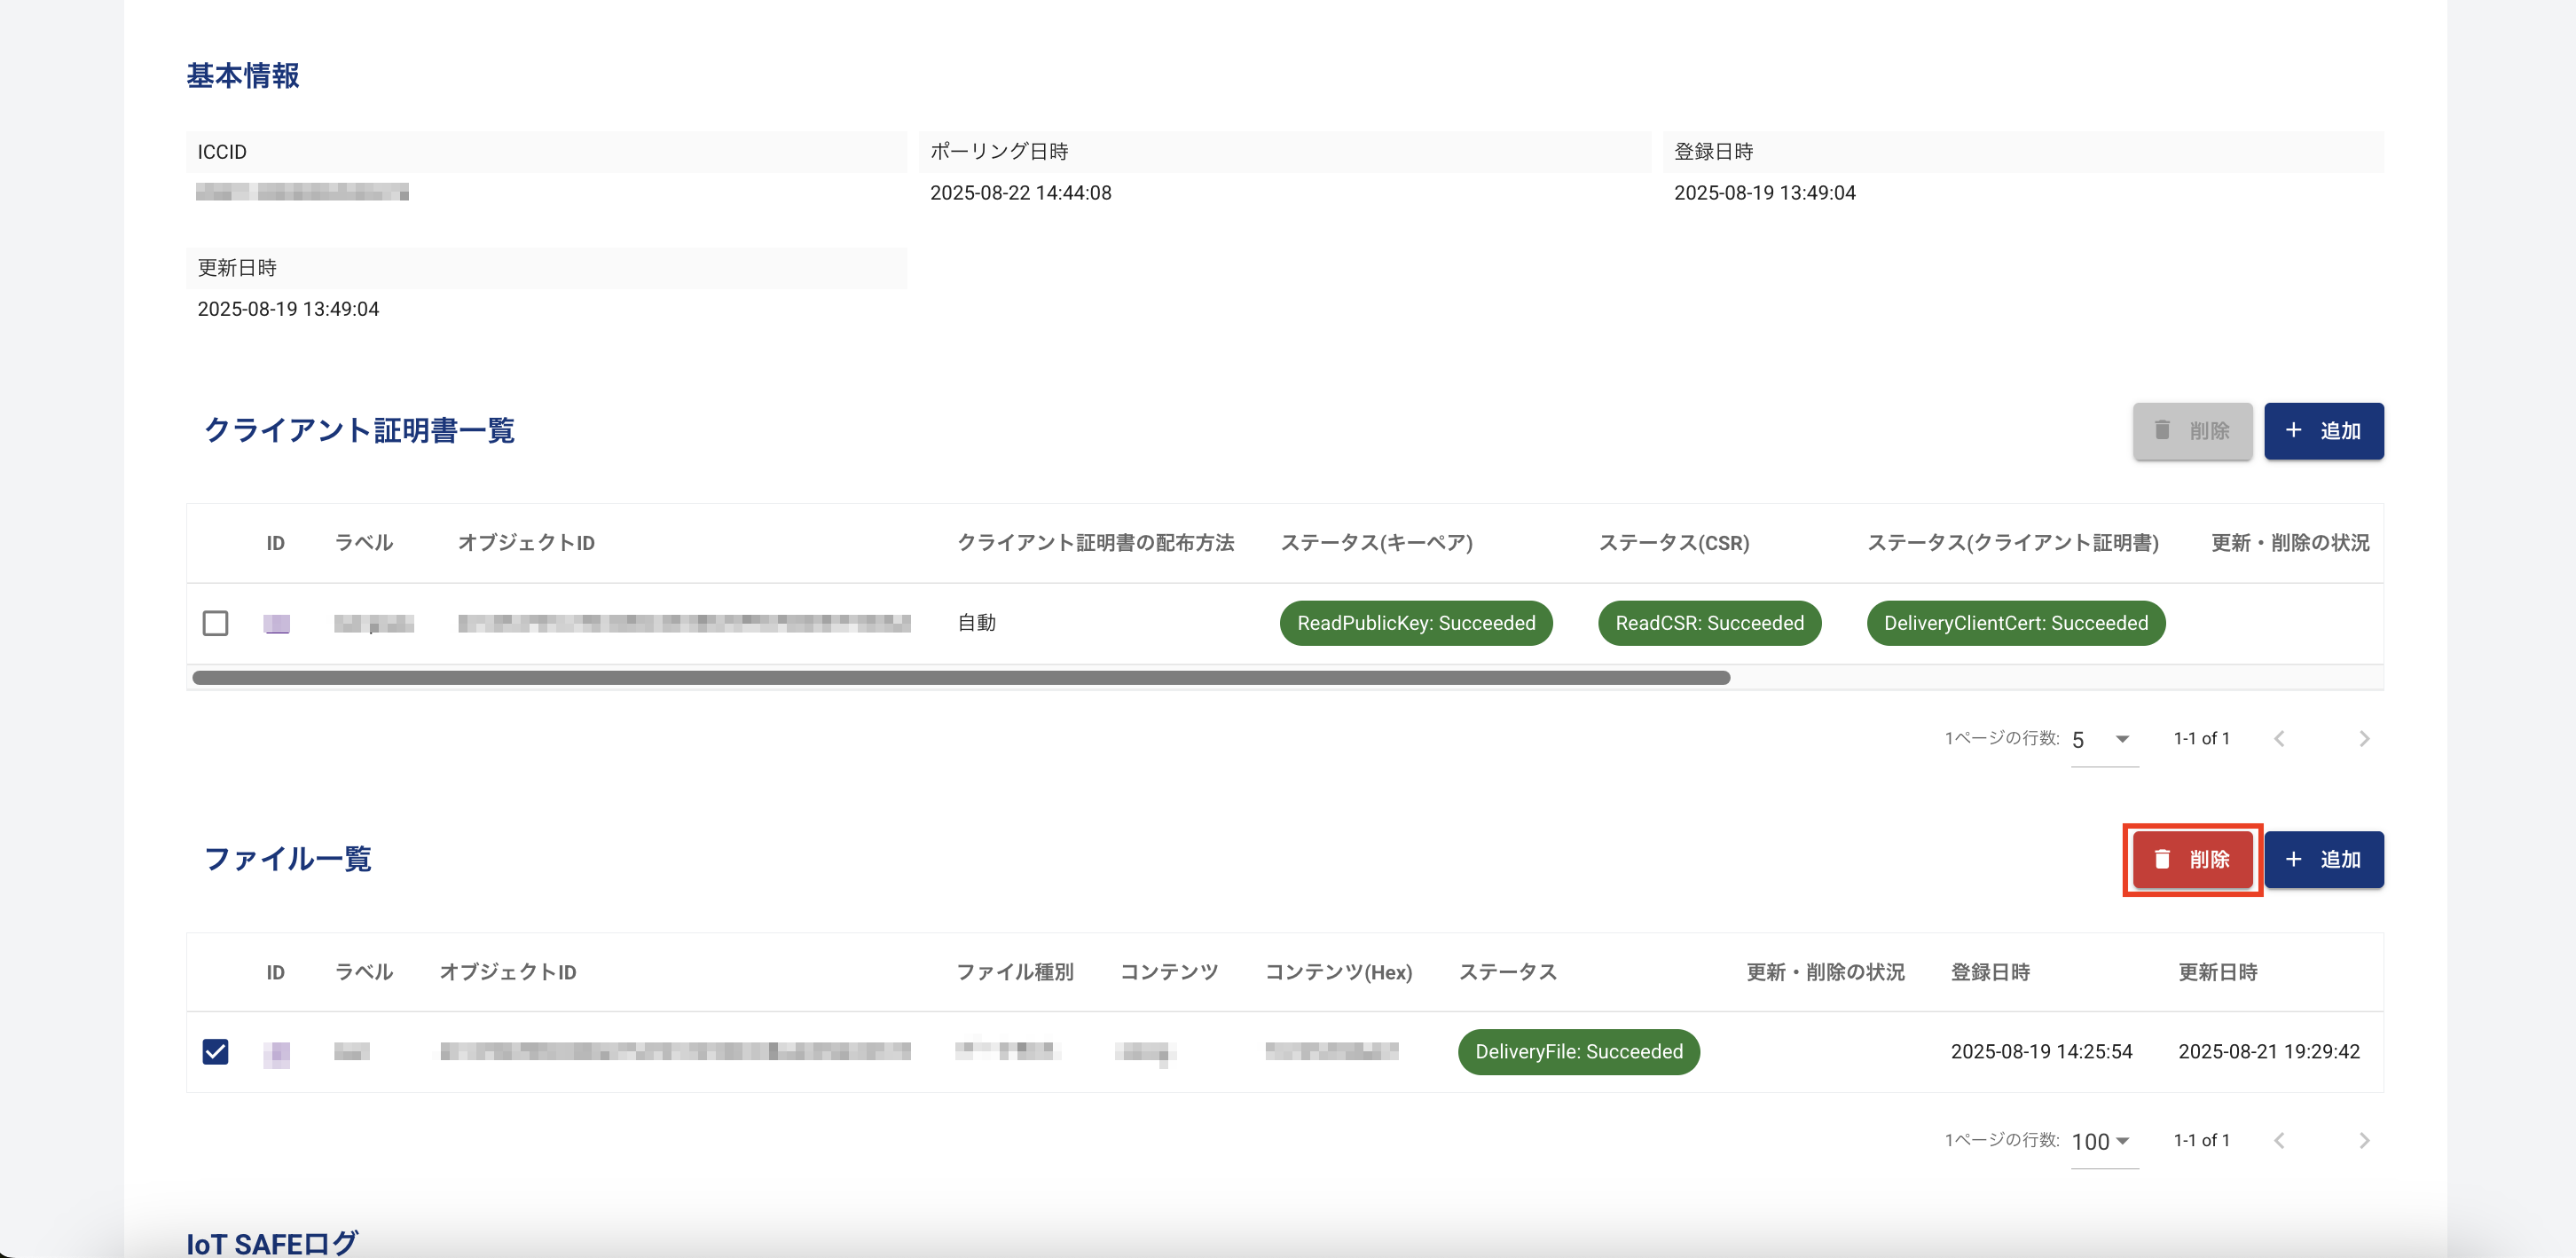Uncheck the file list row checkbox
This screenshot has width=2576, height=1258.
215,1051
